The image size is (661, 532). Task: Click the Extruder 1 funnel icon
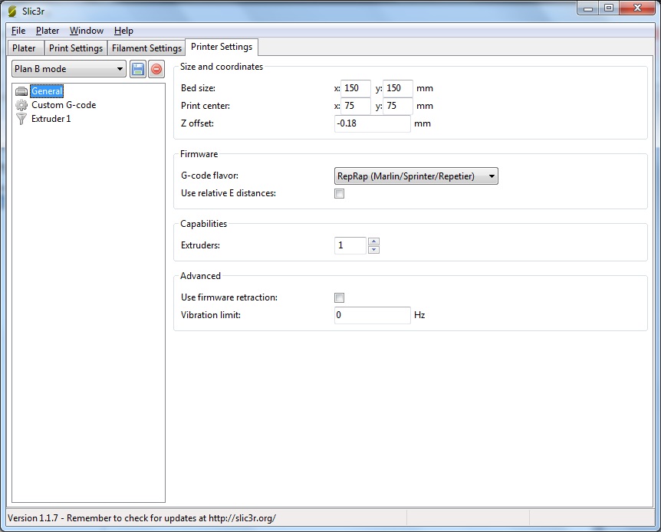coord(21,119)
